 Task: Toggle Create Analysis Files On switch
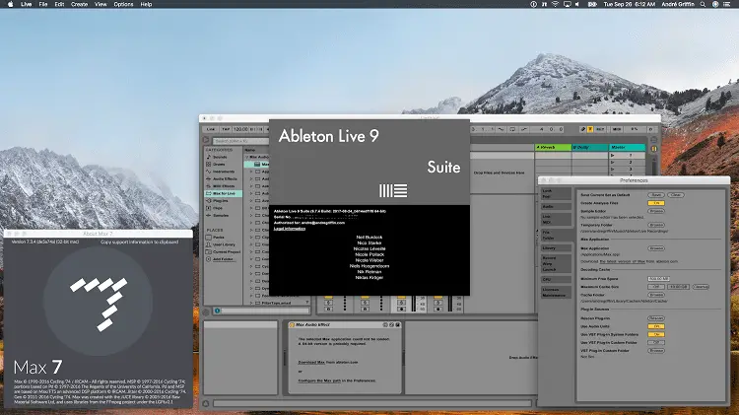[x=655, y=203]
